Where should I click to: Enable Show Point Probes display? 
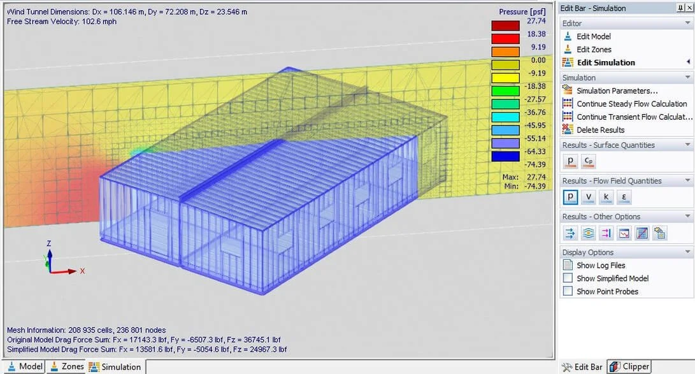tap(567, 291)
